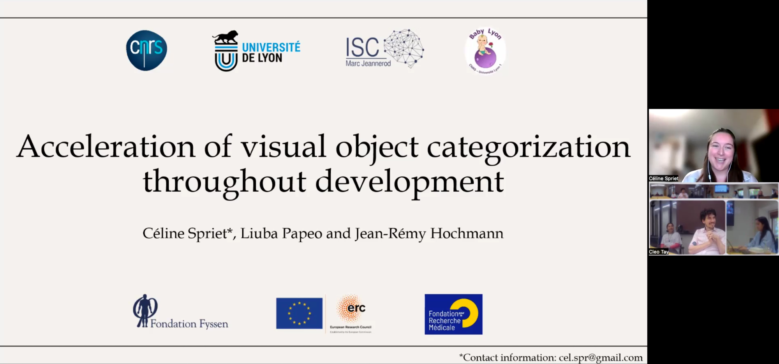Click the 'throughout development' title line
Screen dimensions: 779x364
tap(323, 182)
